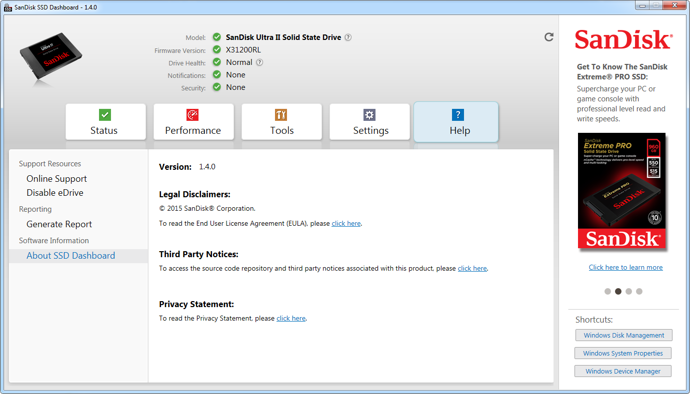Screen dimensions: 690x394
Task: Click the 'Get To Know The SanDisk Extreme® PRO SSD:' headline
Action: [x=622, y=72]
